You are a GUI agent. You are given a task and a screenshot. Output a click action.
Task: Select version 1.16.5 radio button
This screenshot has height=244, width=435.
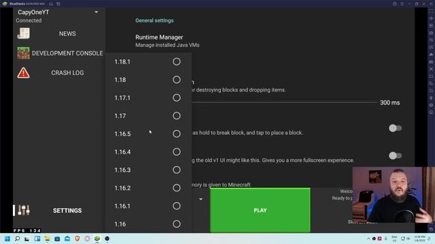click(x=177, y=134)
